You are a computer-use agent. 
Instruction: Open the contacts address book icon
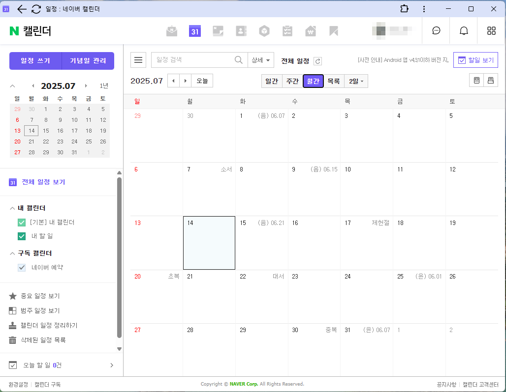241,30
